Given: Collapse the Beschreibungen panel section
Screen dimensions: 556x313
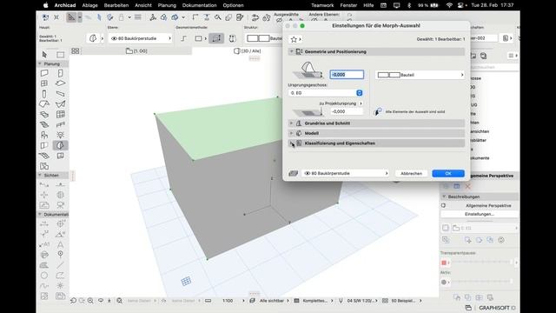Looking at the screenshot, I should [444, 196].
